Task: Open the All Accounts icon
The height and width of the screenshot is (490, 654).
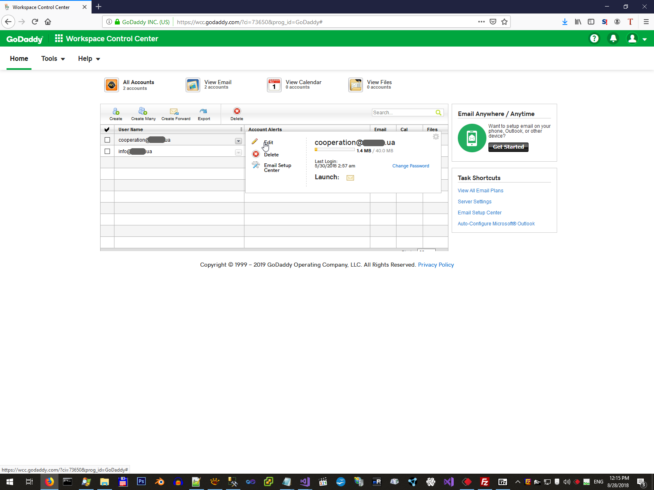Action: (x=112, y=85)
